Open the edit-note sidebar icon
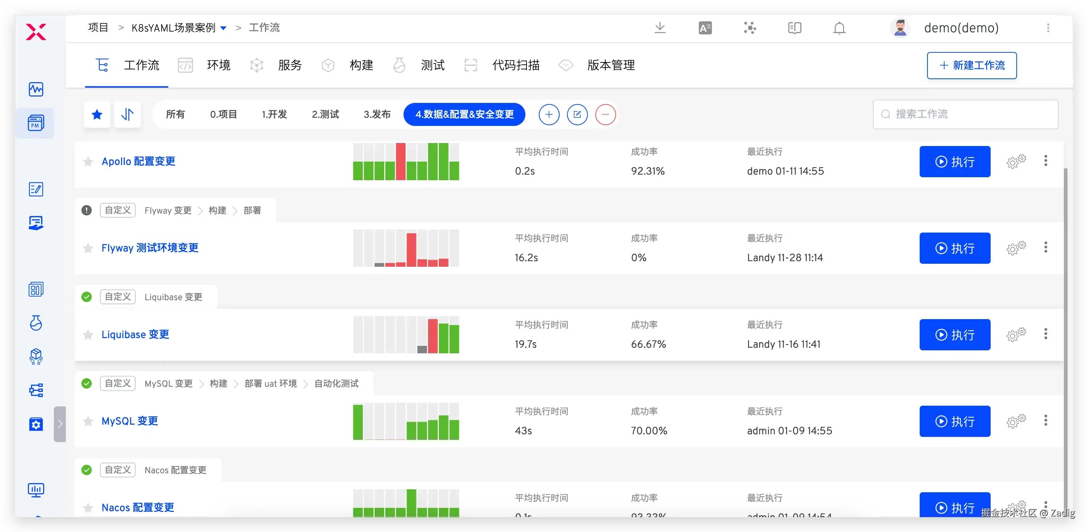Screen dimensions: 1088x532 (36, 189)
